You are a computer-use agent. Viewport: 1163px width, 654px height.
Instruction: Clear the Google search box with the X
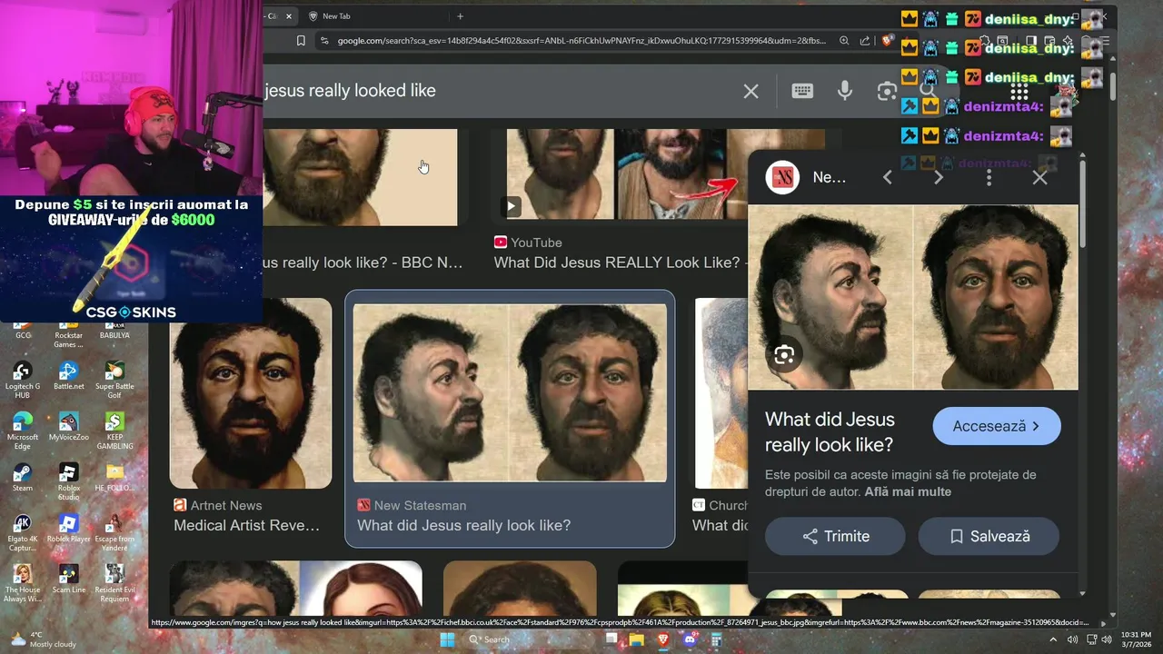[x=750, y=91]
